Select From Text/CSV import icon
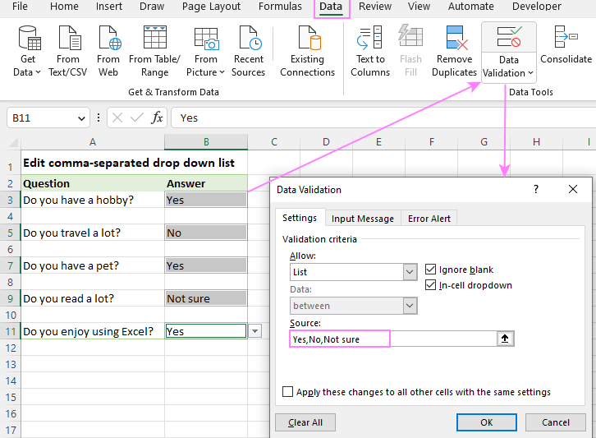Screen dimensions: 596x438 tap(68, 39)
